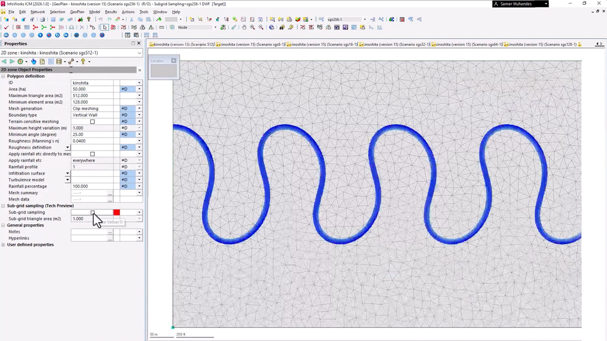Click Mesh summary ellipsis button
This screenshot has width=607, height=341.
[x=110, y=193]
